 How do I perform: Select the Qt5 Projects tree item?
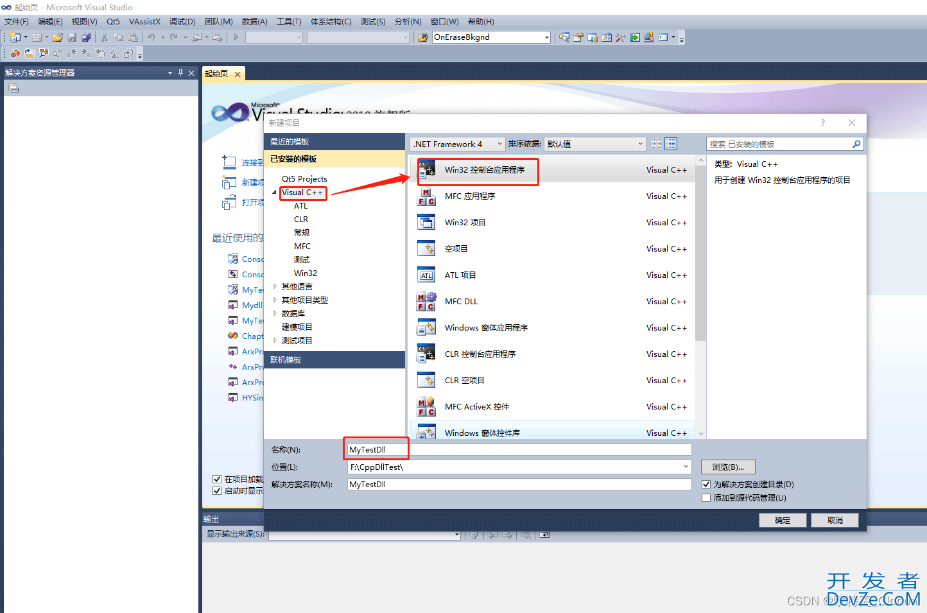304,179
